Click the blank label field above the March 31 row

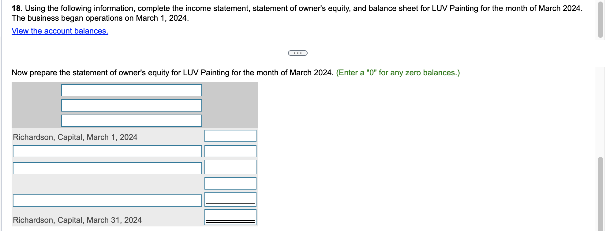[x=107, y=200]
